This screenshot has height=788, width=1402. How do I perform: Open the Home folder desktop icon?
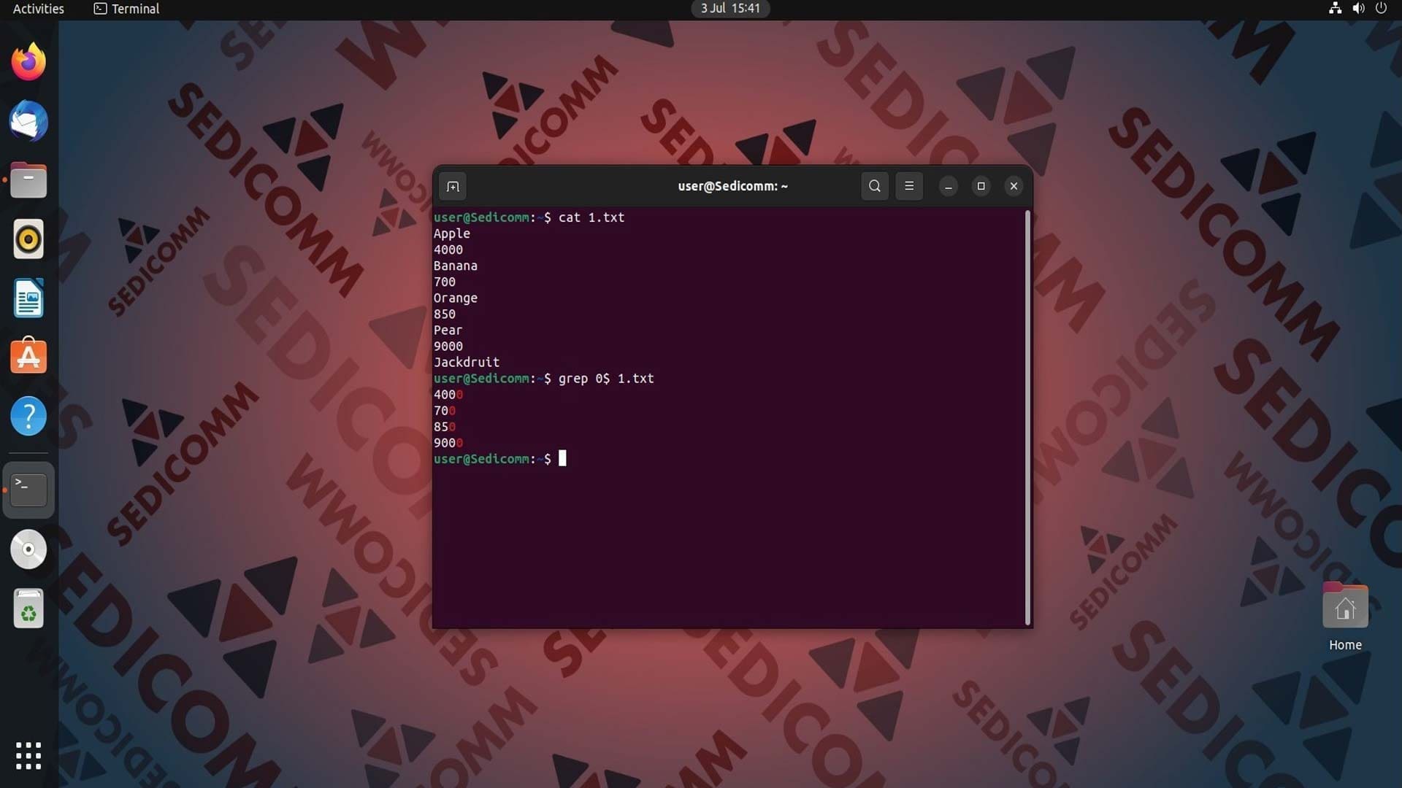(x=1345, y=617)
